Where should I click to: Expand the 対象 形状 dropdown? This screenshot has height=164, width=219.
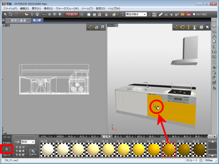pos(28,142)
